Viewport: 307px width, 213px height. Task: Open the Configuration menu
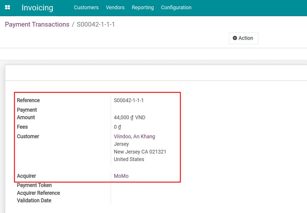[176, 8]
